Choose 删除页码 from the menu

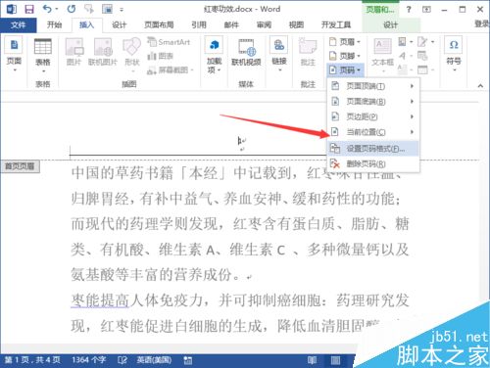372,163
